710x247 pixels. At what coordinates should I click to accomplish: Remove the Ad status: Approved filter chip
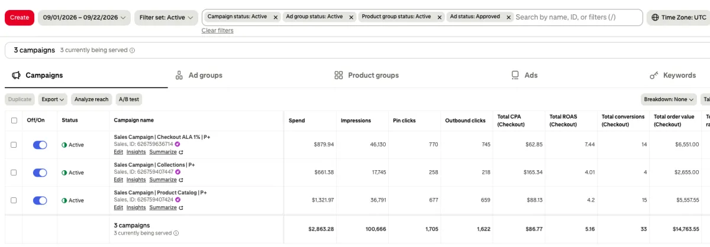tap(509, 17)
